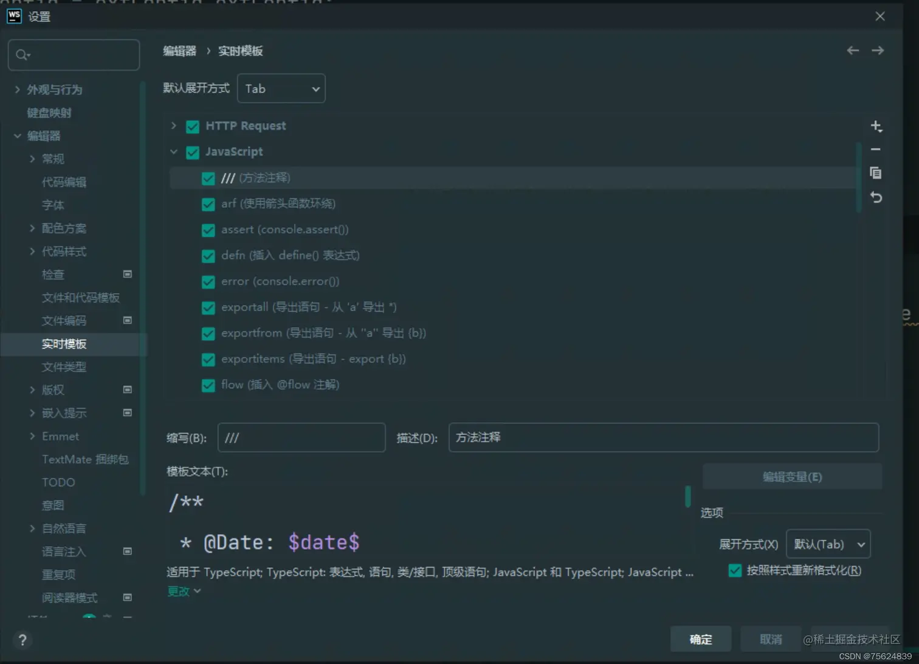Toggle the exportfrom template checkbox
This screenshot has height=664, width=919.
(208, 334)
